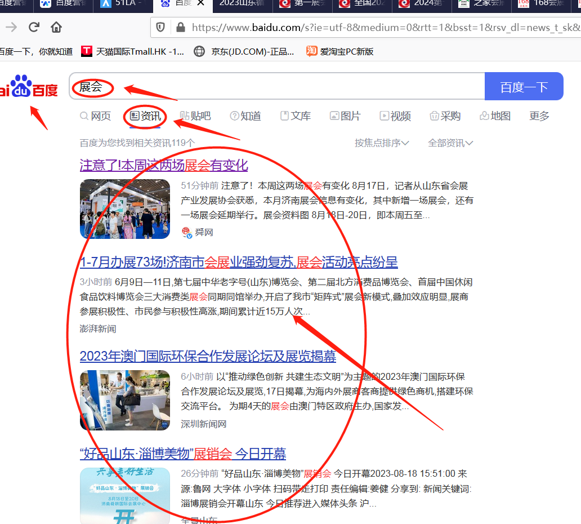Select the 采购 search category
This screenshot has height=524, width=581.
pyautogui.click(x=445, y=116)
